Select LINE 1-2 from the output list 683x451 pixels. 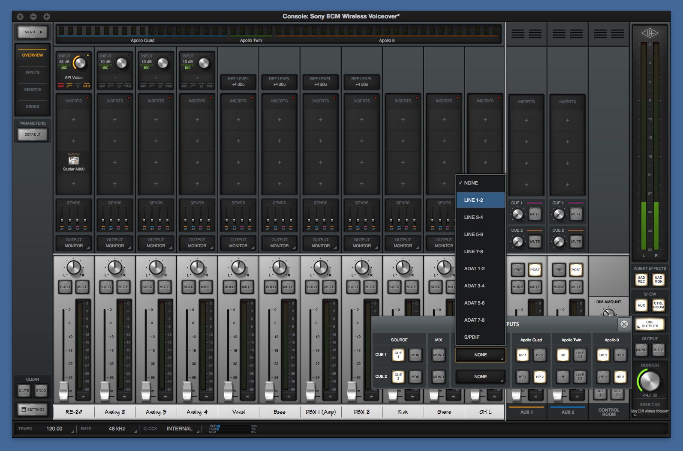(481, 200)
